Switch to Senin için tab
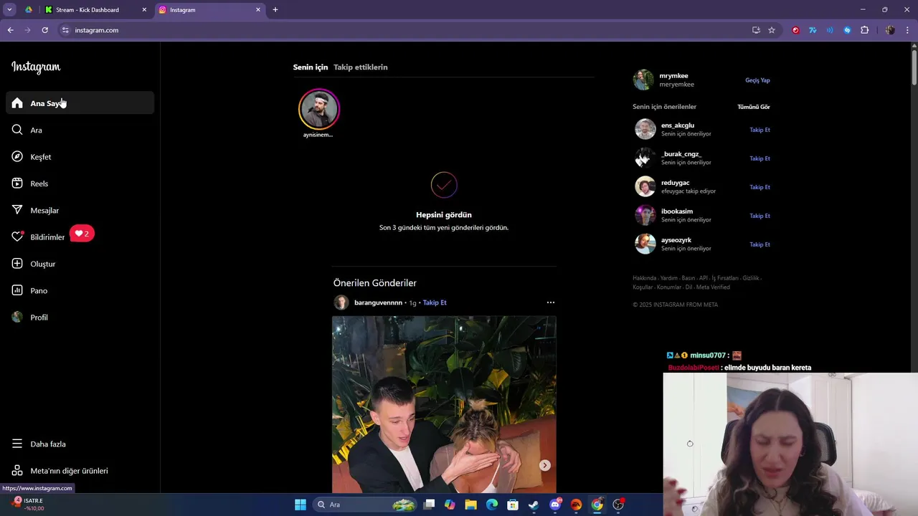Screen dimensions: 918x516 [x=311, y=67]
